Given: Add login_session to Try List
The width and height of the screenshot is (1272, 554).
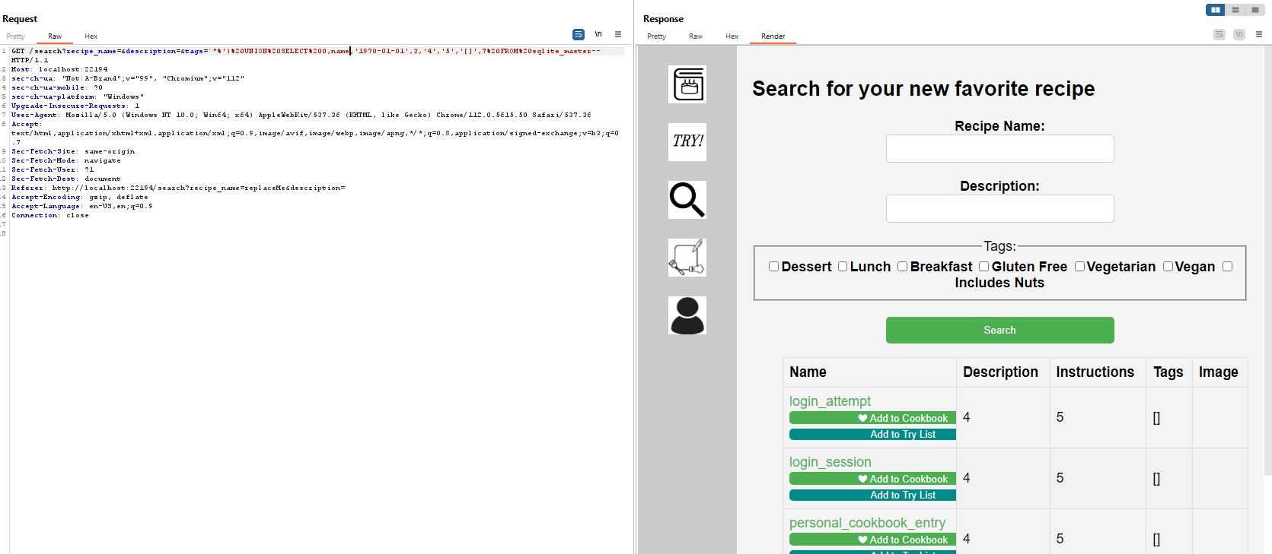Looking at the screenshot, I should pyautogui.click(x=872, y=495).
